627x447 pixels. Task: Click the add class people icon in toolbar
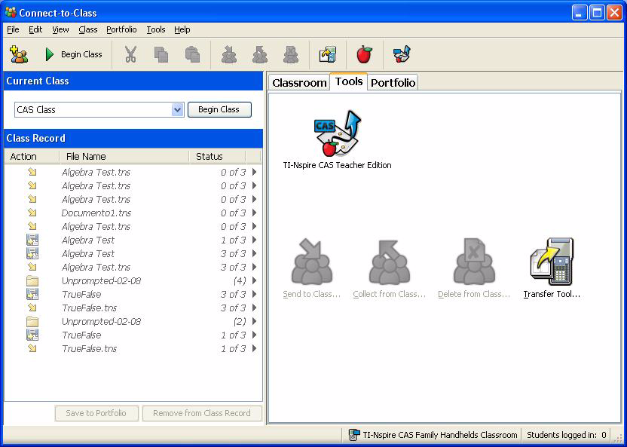coord(19,54)
